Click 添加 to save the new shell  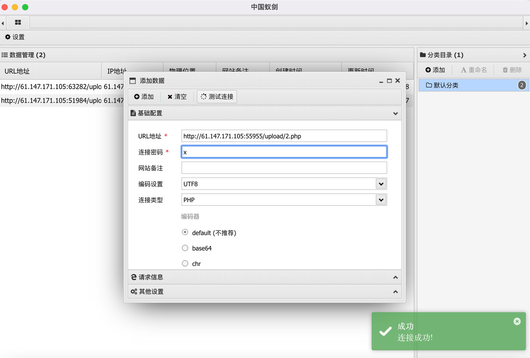point(144,96)
